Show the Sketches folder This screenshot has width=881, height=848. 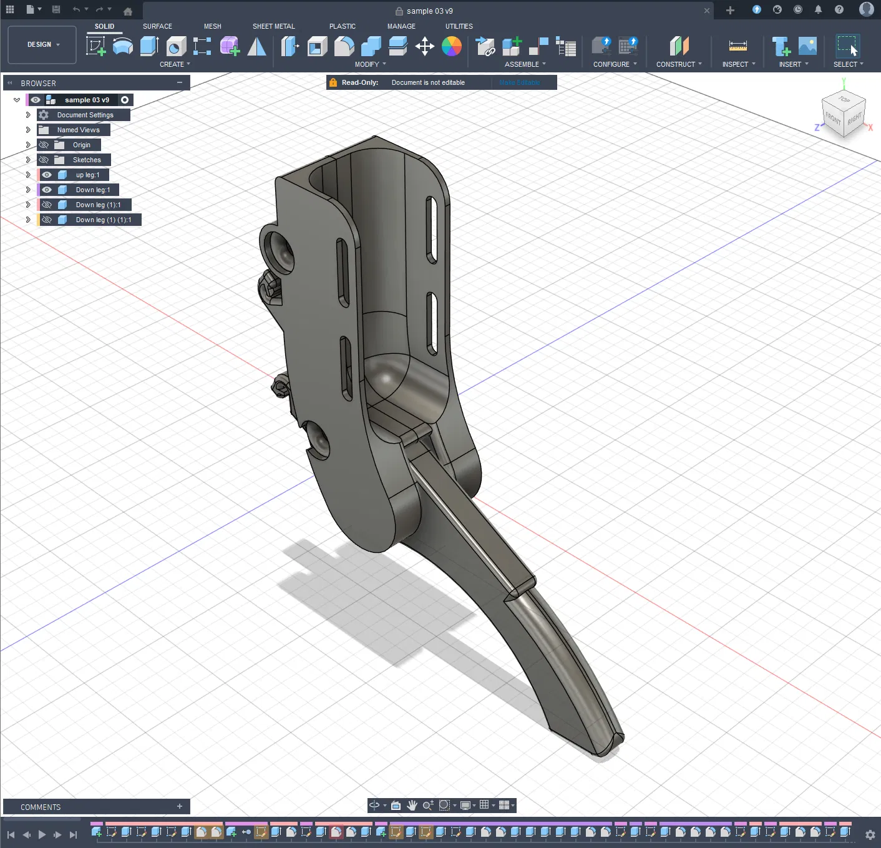[44, 160]
